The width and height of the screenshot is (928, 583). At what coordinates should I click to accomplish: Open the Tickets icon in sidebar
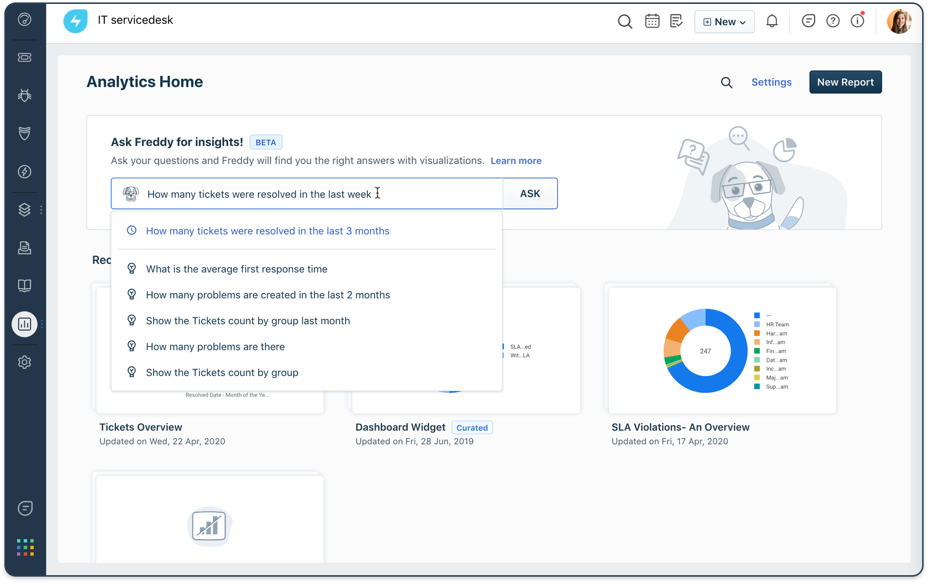coord(24,58)
